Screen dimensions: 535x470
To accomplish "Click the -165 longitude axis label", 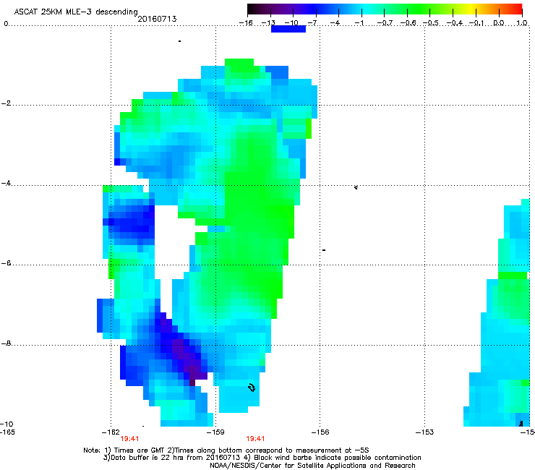I will click(7, 432).
